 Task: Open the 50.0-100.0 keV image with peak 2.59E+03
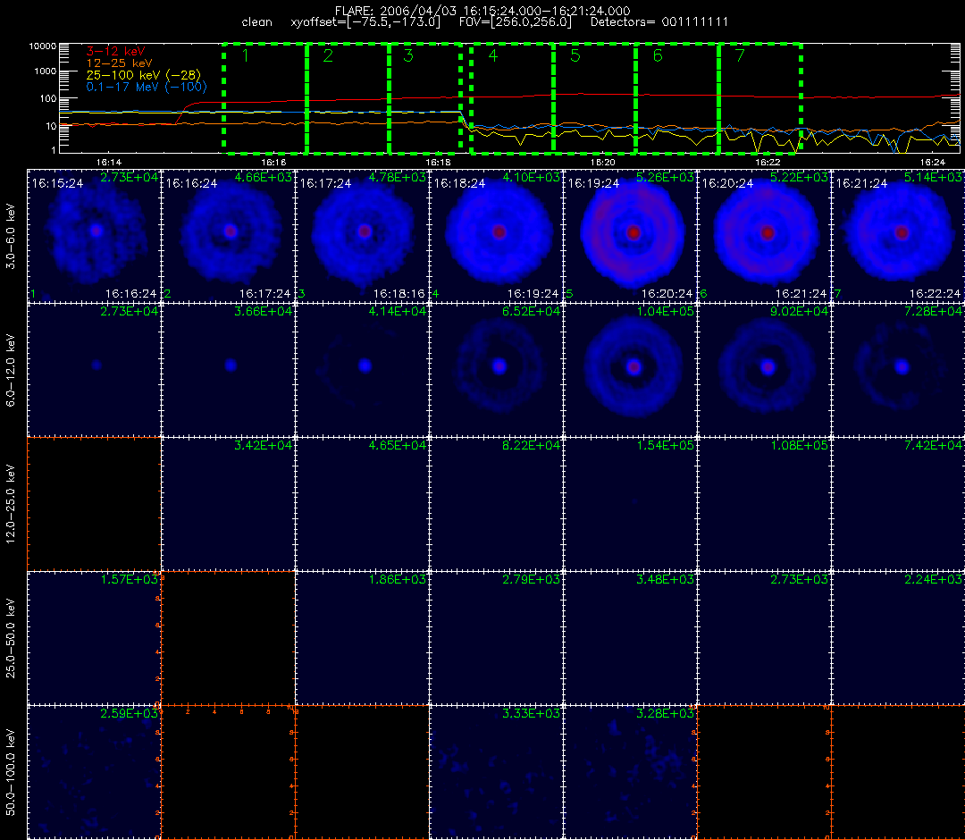click(94, 773)
